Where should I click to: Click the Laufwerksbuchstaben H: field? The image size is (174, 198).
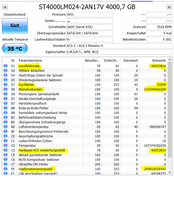pos(90,40)
